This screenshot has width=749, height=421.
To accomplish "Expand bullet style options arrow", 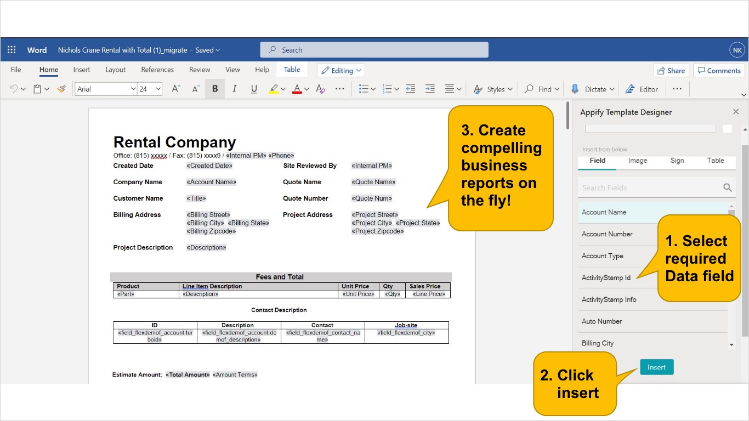I will pos(373,89).
